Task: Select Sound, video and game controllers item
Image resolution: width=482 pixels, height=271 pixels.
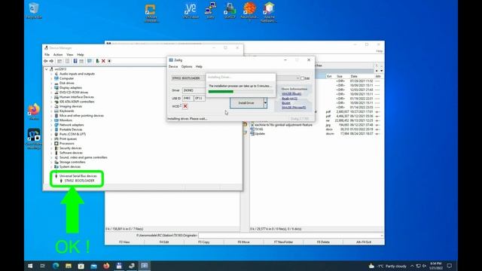Action: [84, 157]
